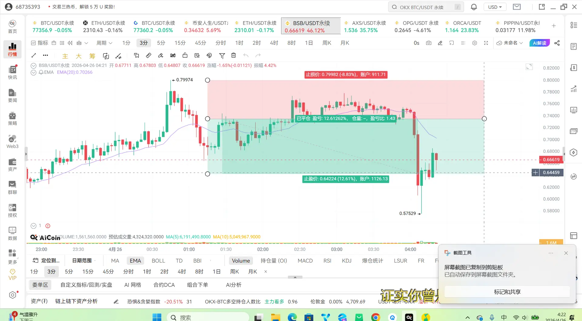Viewport: 582px width, 321px height.
Task: Expand the 周期 period dropdown
Action: pos(104,43)
